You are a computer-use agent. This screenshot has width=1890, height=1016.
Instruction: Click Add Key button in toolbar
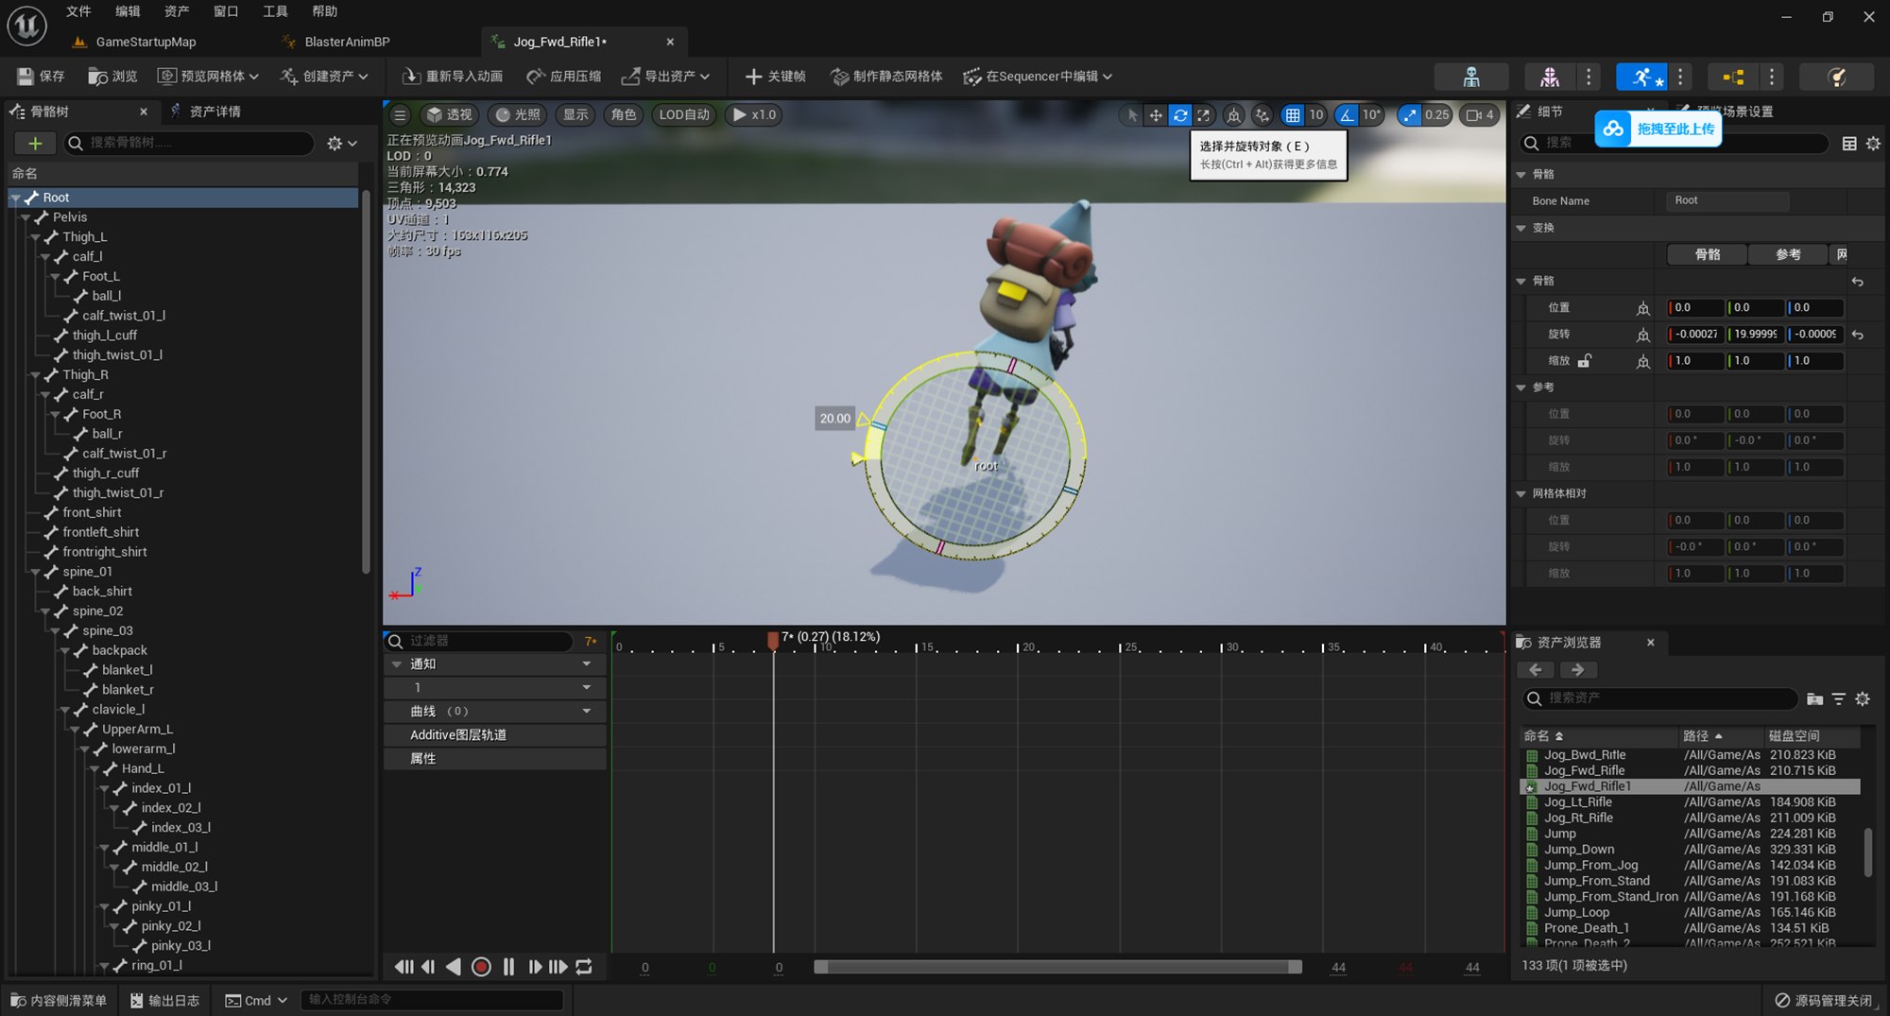pos(775,77)
